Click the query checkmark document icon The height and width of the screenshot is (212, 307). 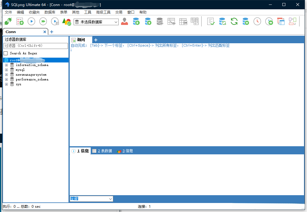[211, 21]
